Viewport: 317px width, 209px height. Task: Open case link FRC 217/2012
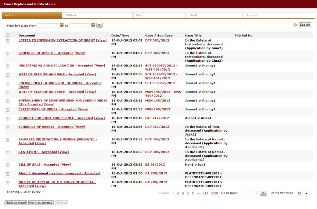(x=157, y=118)
